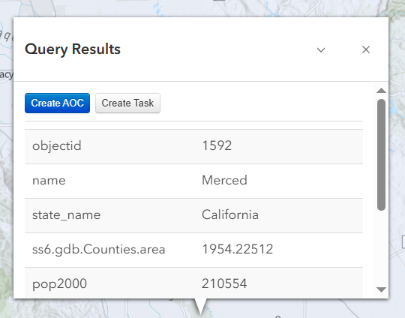Click the scrollbar up arrow
This screenshot has height=318, width=405.
(x=381, y=91)
